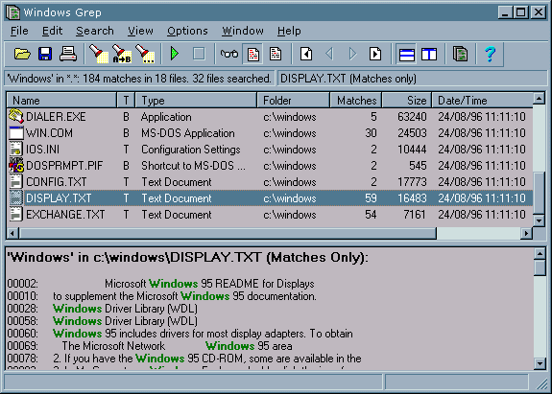Screen dimensions: 552x394
Task: Click the WIN.COM file icon
Action: point(16,133)
